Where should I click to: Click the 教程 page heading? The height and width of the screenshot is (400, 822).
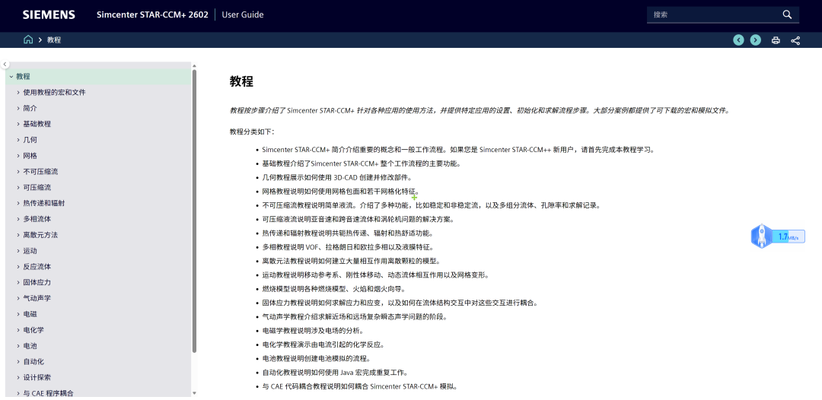coord(241,81)
